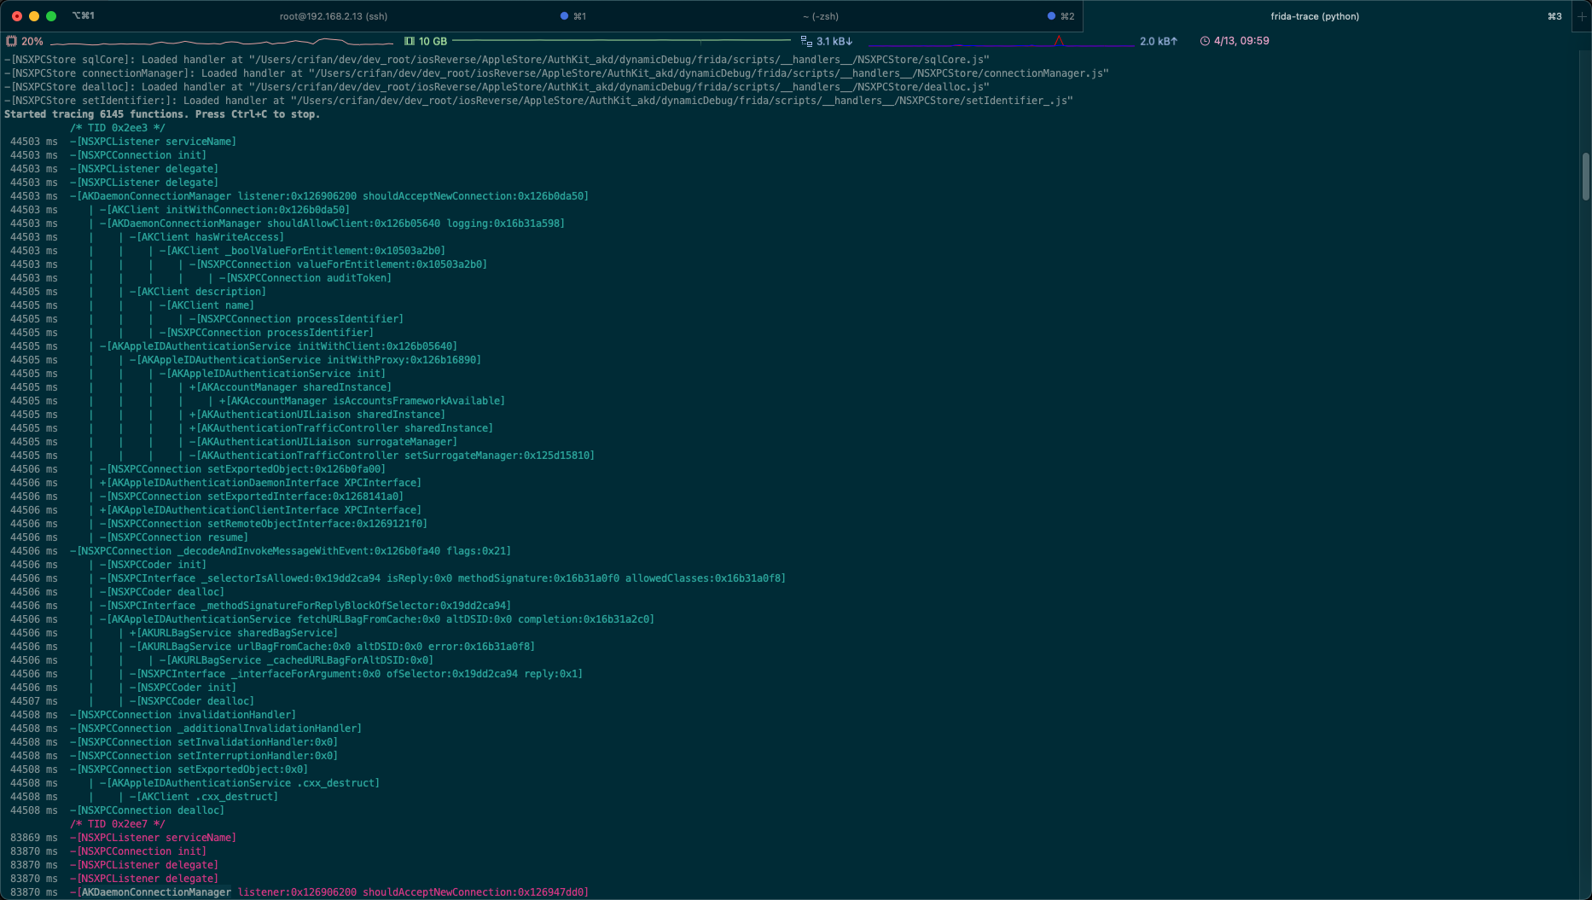This screenshot has height=900, width=1592.
Task: Click the '_cachedURLBagForAltDSID:0x0' line
Action: point(297,660)
